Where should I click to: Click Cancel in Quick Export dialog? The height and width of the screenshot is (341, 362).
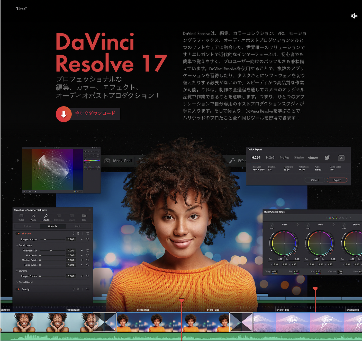click(315, 180)
